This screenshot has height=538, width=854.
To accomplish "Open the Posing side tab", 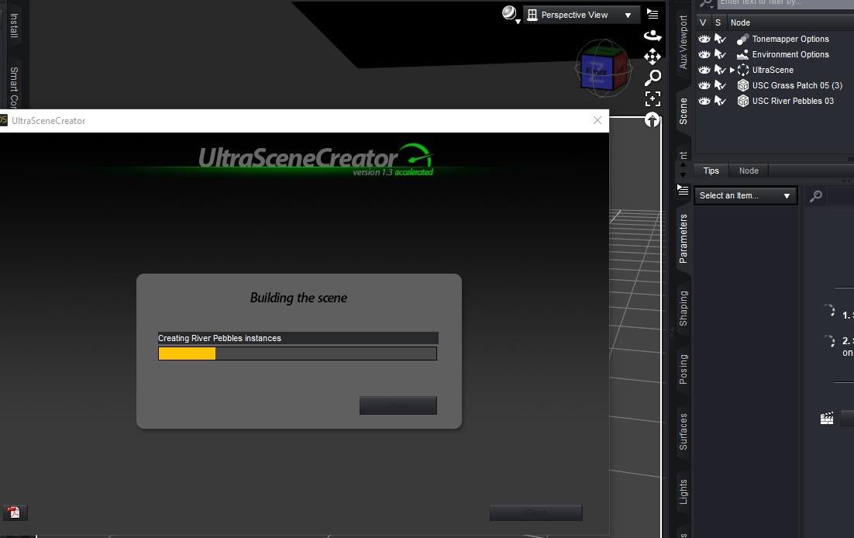I will pyautogui.click(x=683, y=369).
